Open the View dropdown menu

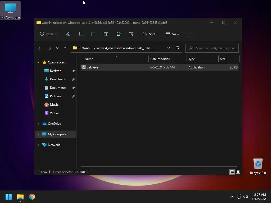pyautogui.click(x=174, y=34)
